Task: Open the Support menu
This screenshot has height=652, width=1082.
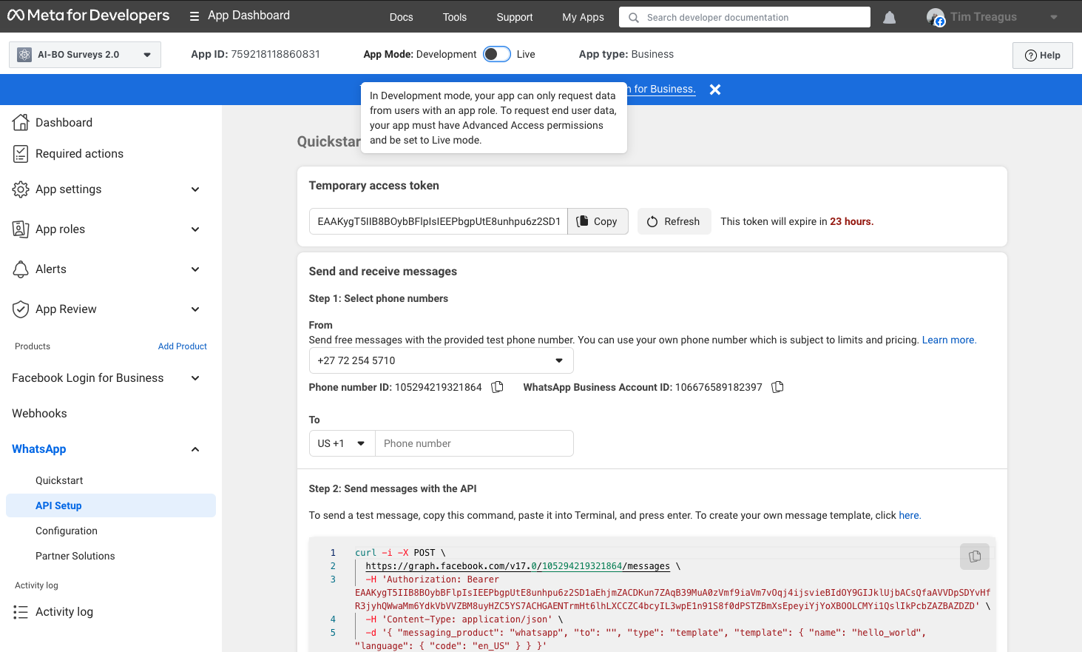Action: coord(515,17)
